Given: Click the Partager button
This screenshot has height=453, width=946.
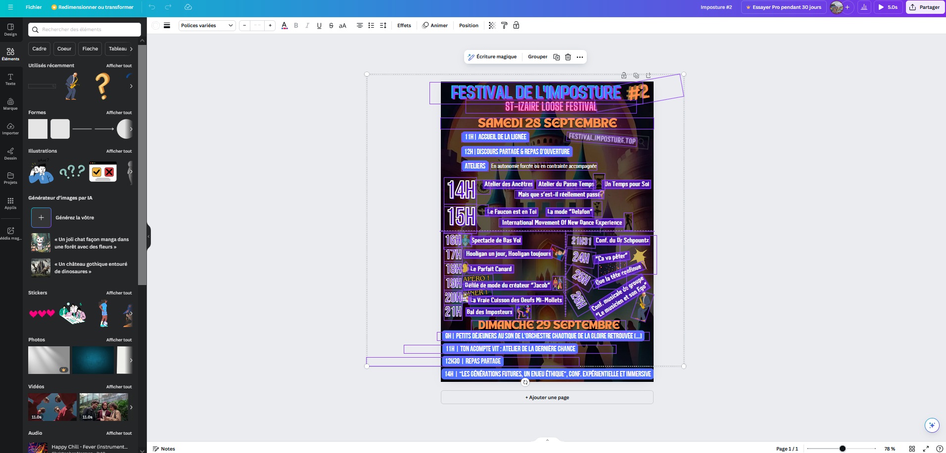Looking at the screenshot, I should pyautogui.click(x=925, y=7).
